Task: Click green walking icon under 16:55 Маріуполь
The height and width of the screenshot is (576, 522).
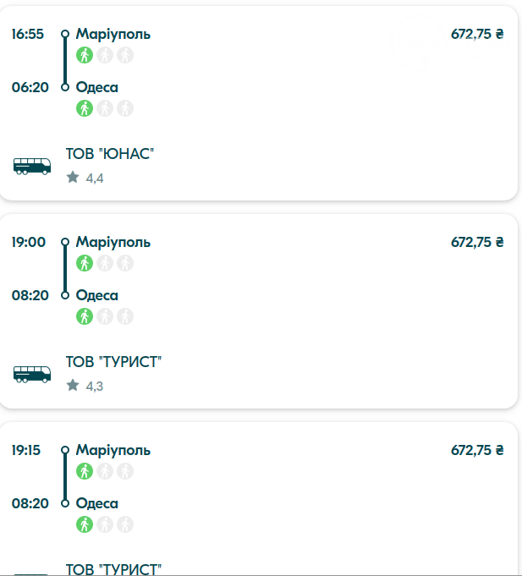Action: (85, 55)
